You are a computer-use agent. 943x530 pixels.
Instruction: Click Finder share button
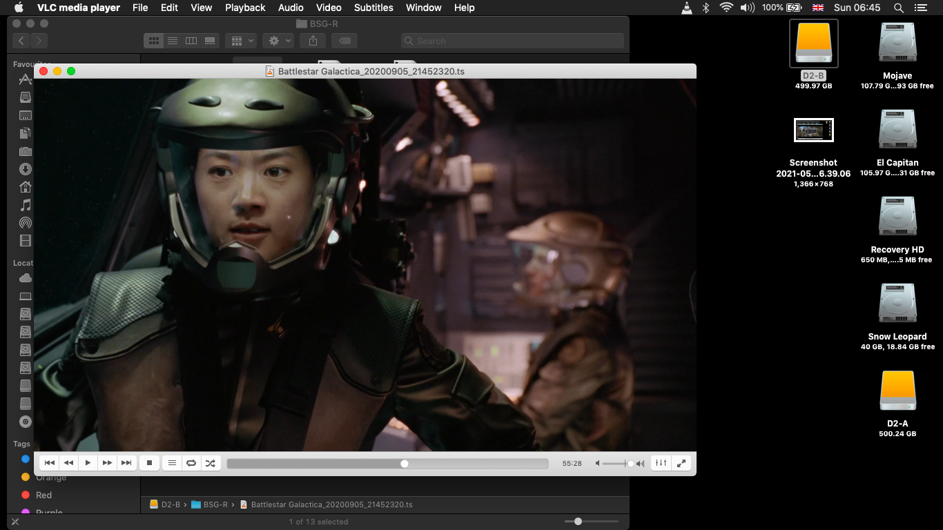313,41
